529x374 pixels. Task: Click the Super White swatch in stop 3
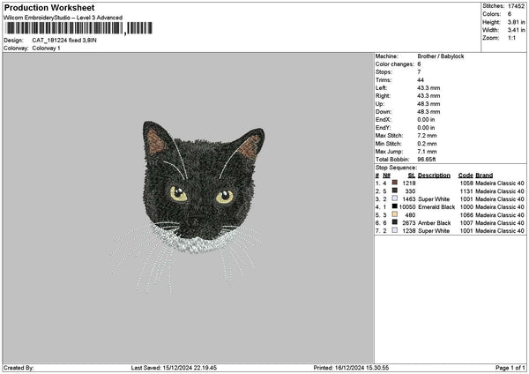click(x=394, y=198)
